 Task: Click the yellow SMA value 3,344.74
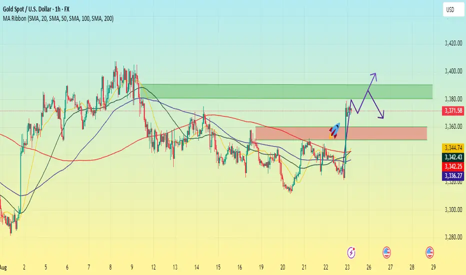(x=453, y=147)
